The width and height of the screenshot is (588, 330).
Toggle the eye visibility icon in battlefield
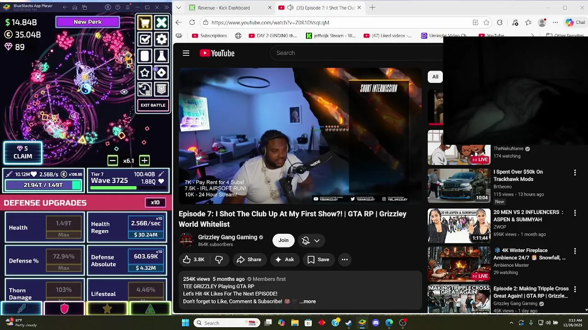pos(124,92)
